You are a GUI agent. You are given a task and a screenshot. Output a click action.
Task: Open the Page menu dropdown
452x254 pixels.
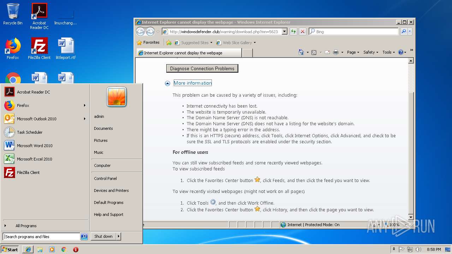353,52
